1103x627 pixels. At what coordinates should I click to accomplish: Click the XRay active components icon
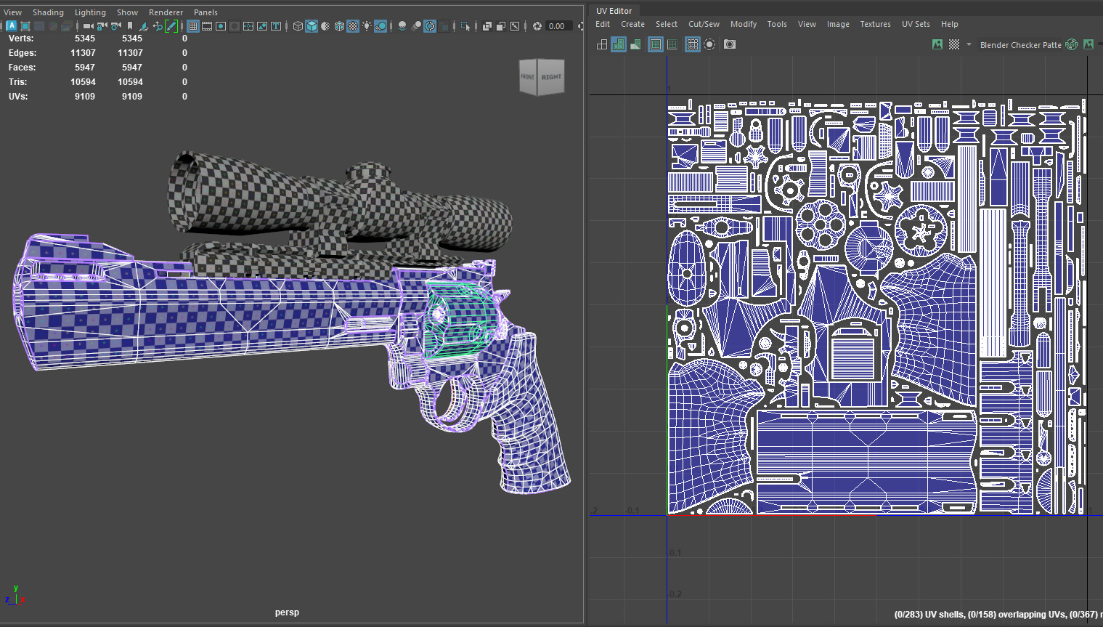coord(501,26)
